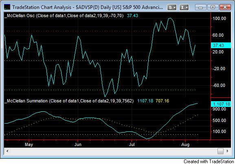Click the window title bar text
235x164 pixels.
coord(88,7)
